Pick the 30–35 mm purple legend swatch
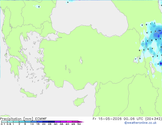This screenshot has height=125, width=162. pos(57,122)
